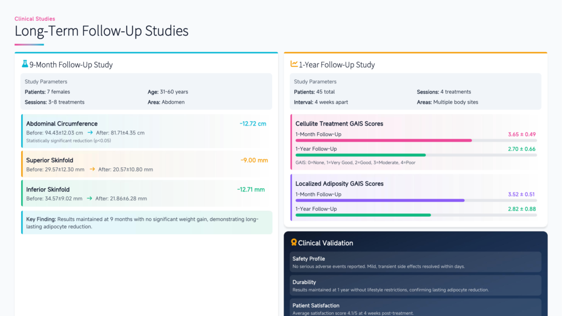Open the Safety Profile card

click(415, 262)
